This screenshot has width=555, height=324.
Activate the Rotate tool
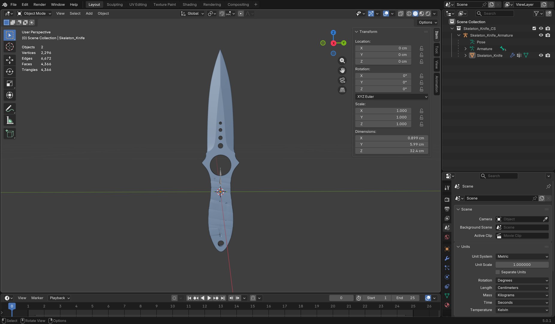10,72
